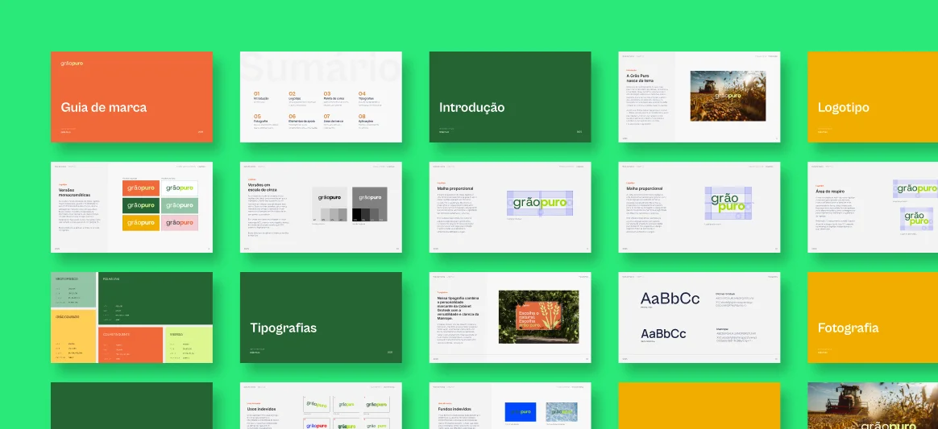Select the yellow palette block on palette slide
This screenshot has height=429, width=938.
point(73,336)
